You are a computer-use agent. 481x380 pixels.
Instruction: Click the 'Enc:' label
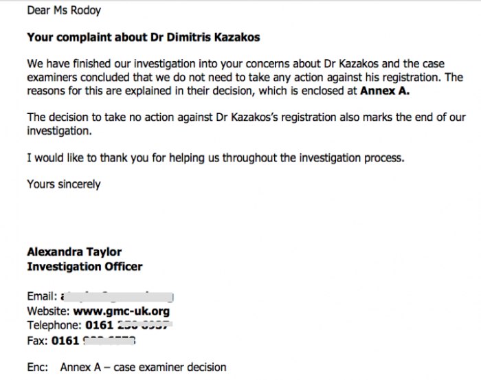[x=37, y=367]
